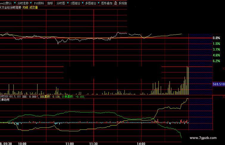Expand the 2图组合 dropdown arrow
Screen dimensions: 225x145
pyautogui.click(x=82, y=3)
